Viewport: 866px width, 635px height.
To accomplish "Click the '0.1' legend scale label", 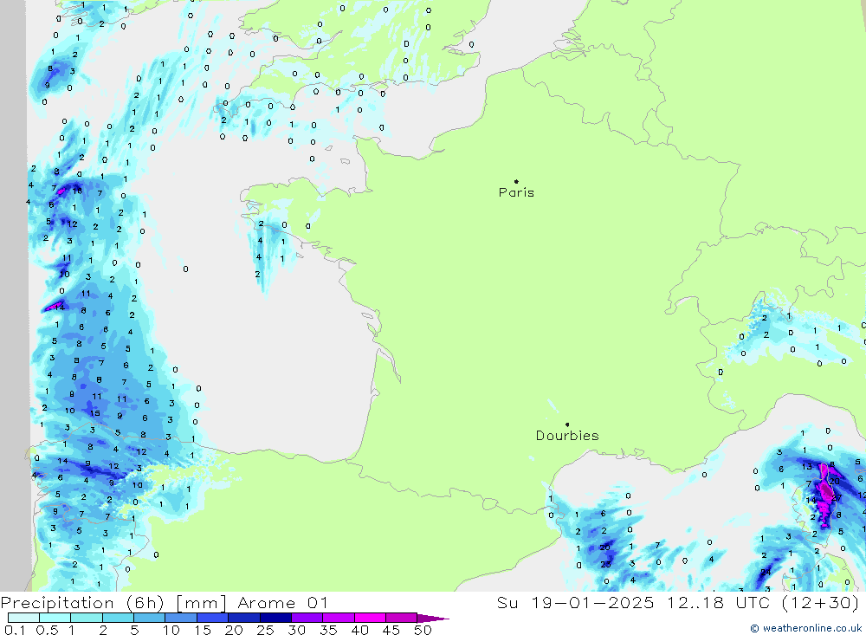I will click(x=15, y=630).
